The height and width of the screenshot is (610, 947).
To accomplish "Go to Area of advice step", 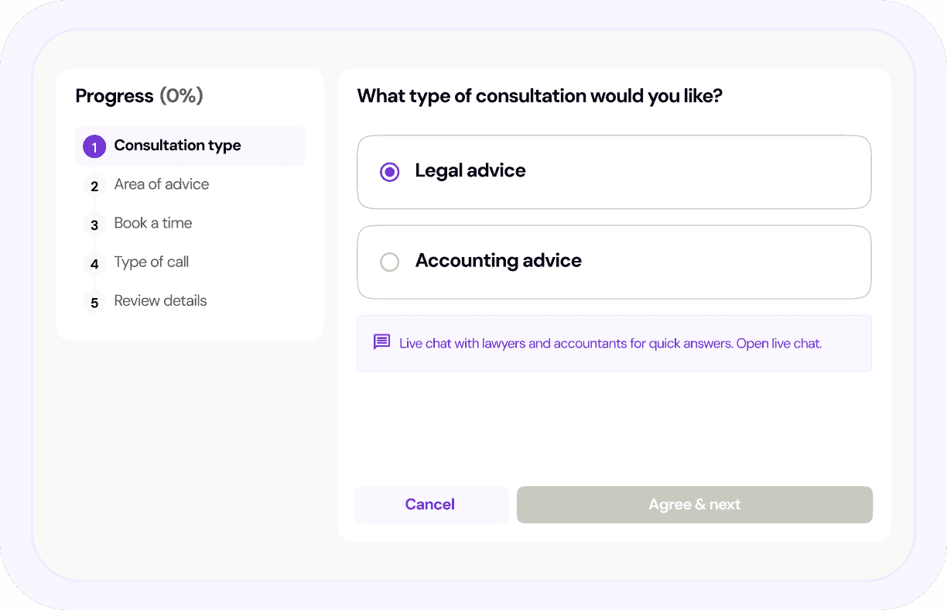I will (x=161, y=184).
